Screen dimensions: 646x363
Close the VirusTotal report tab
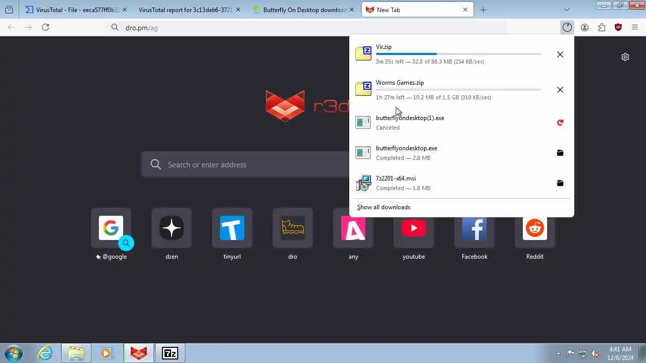tap(238, 10)
